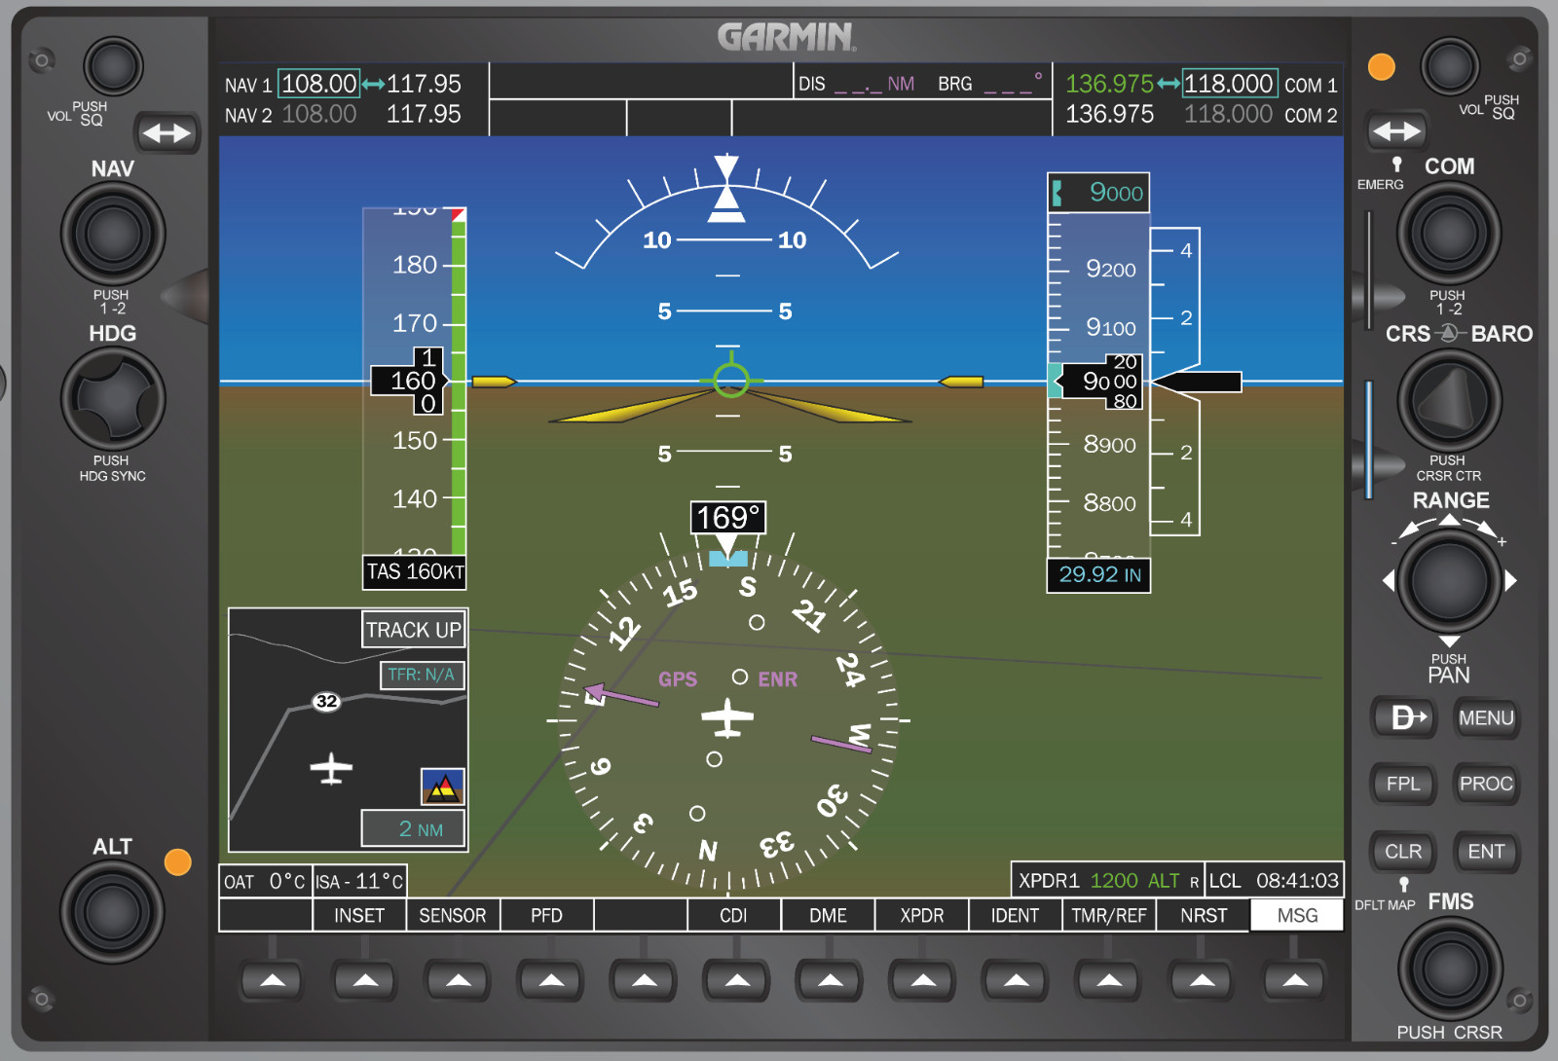Screen dimensions: 1558x1061
Task: Select the XPDR softkey label
Action: click(921, 915)
